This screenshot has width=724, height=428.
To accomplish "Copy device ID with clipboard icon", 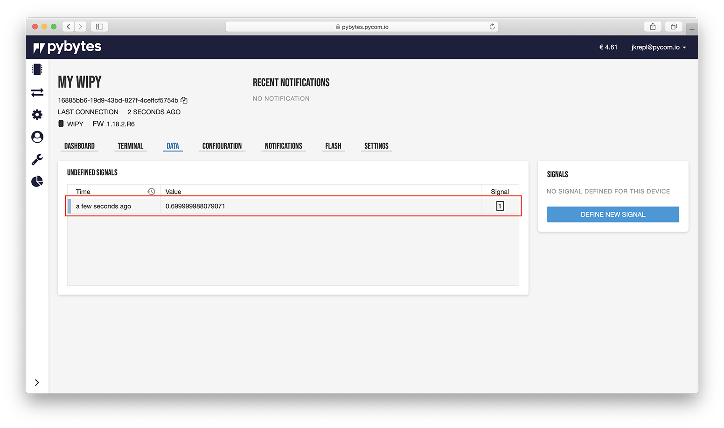I will point(184,100).
